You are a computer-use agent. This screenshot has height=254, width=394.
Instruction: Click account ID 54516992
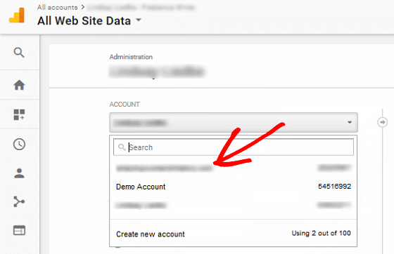(334, 187)
